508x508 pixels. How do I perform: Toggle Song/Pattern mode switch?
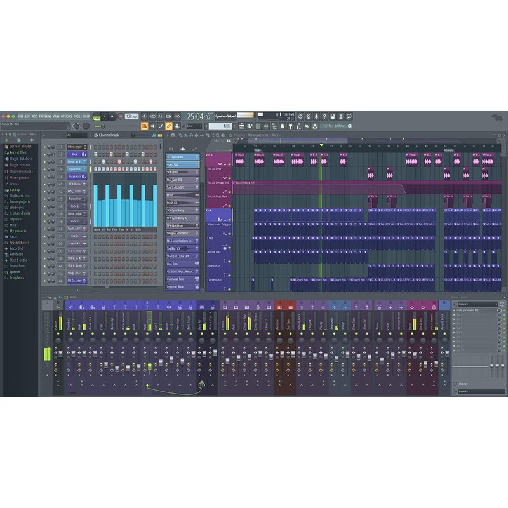[x=97, y=116]
